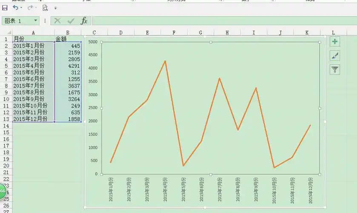Click inside the formula bar input
This screenshot has height=213, width=357.
point(221,20)
